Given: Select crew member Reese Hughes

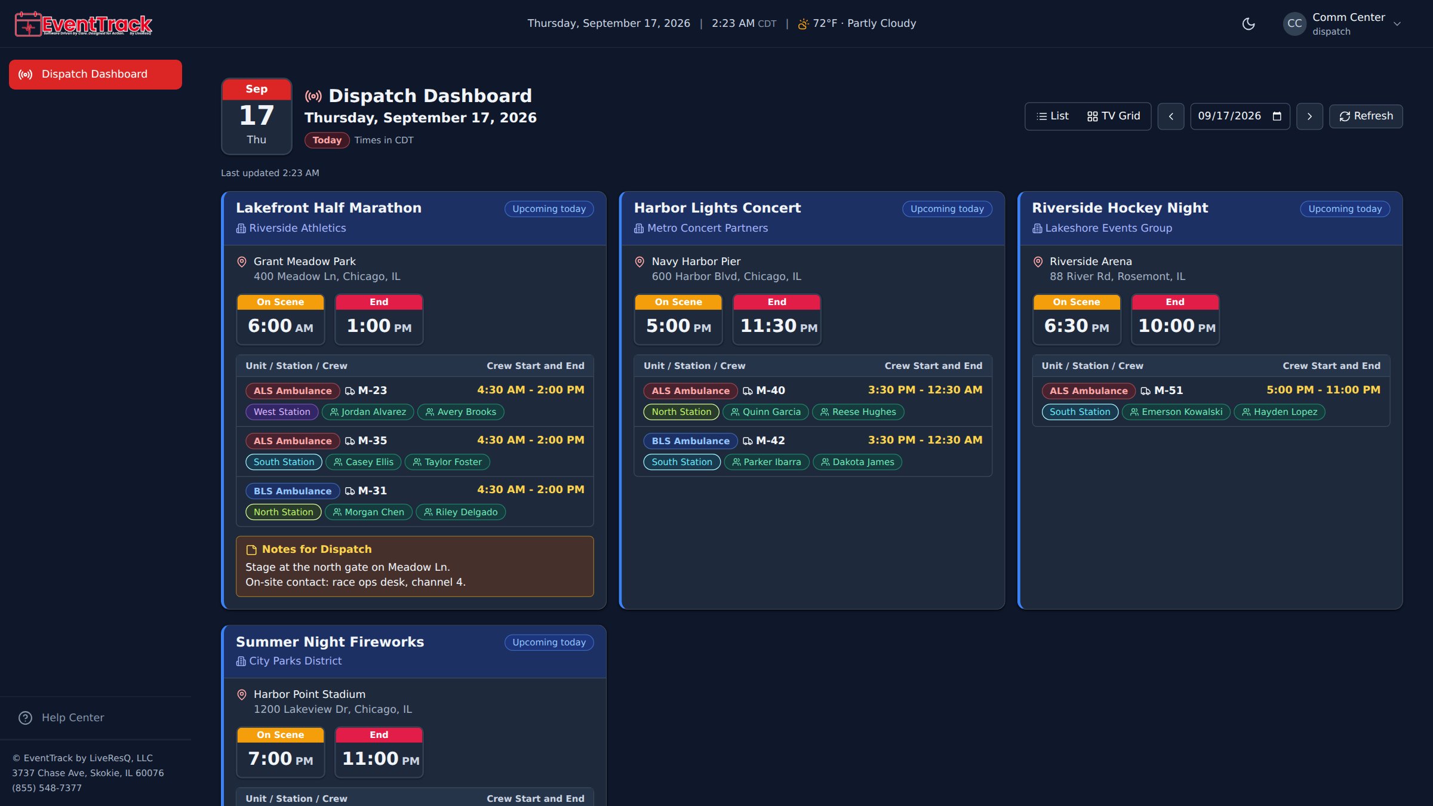Looking at the screenshot, I should pyautogui.click(x=858, y=412).
